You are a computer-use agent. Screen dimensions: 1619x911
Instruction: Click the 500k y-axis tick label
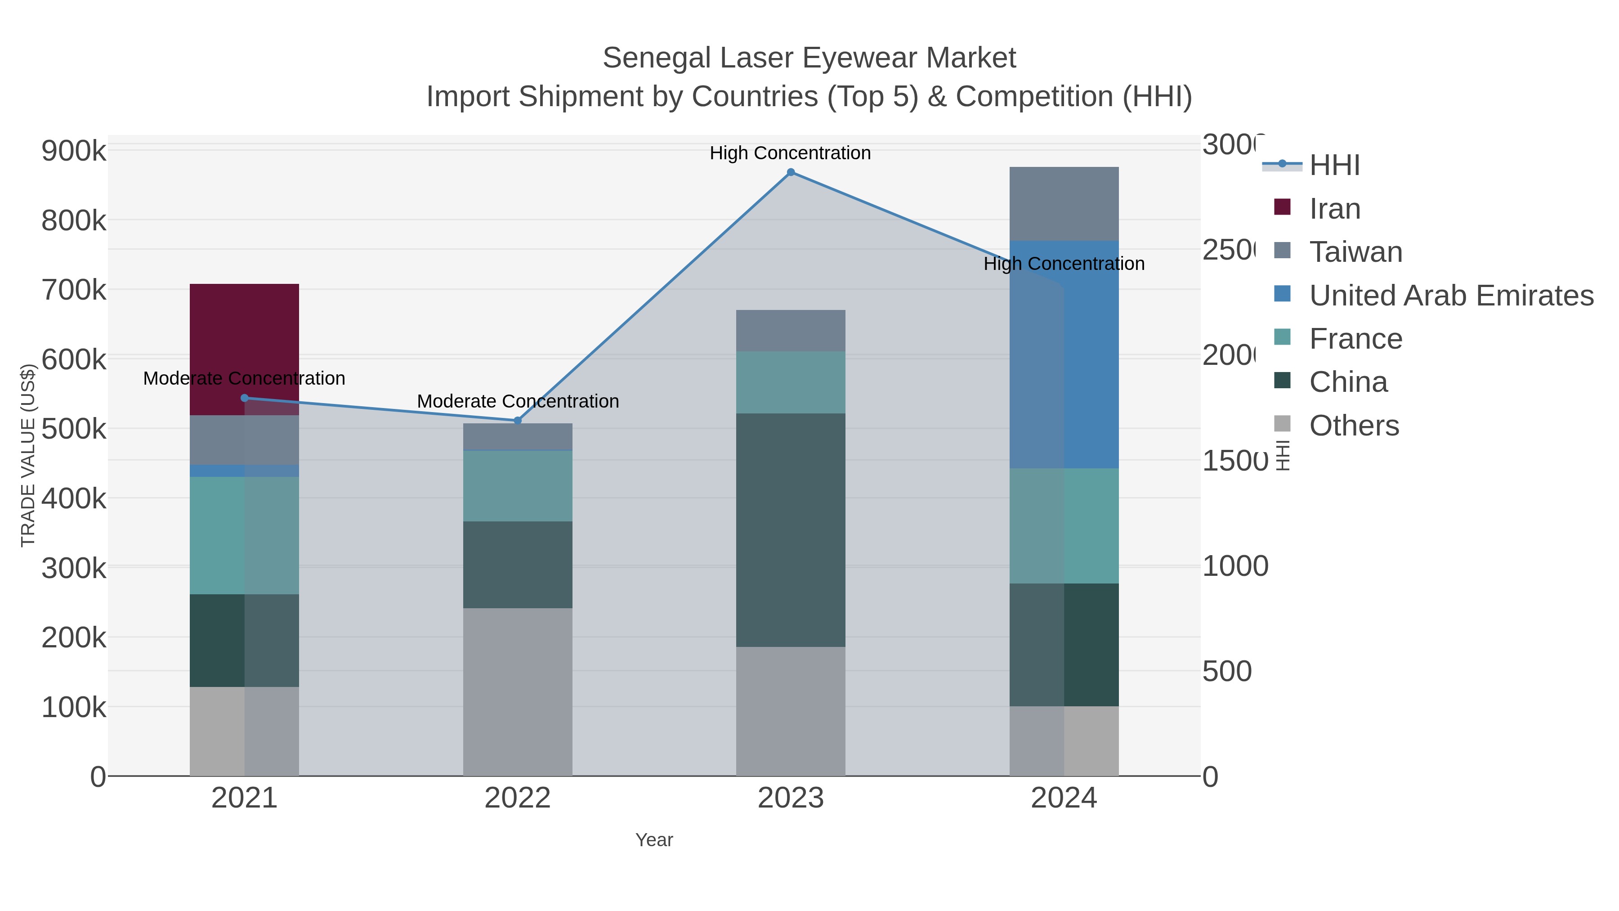click(74, 430)
